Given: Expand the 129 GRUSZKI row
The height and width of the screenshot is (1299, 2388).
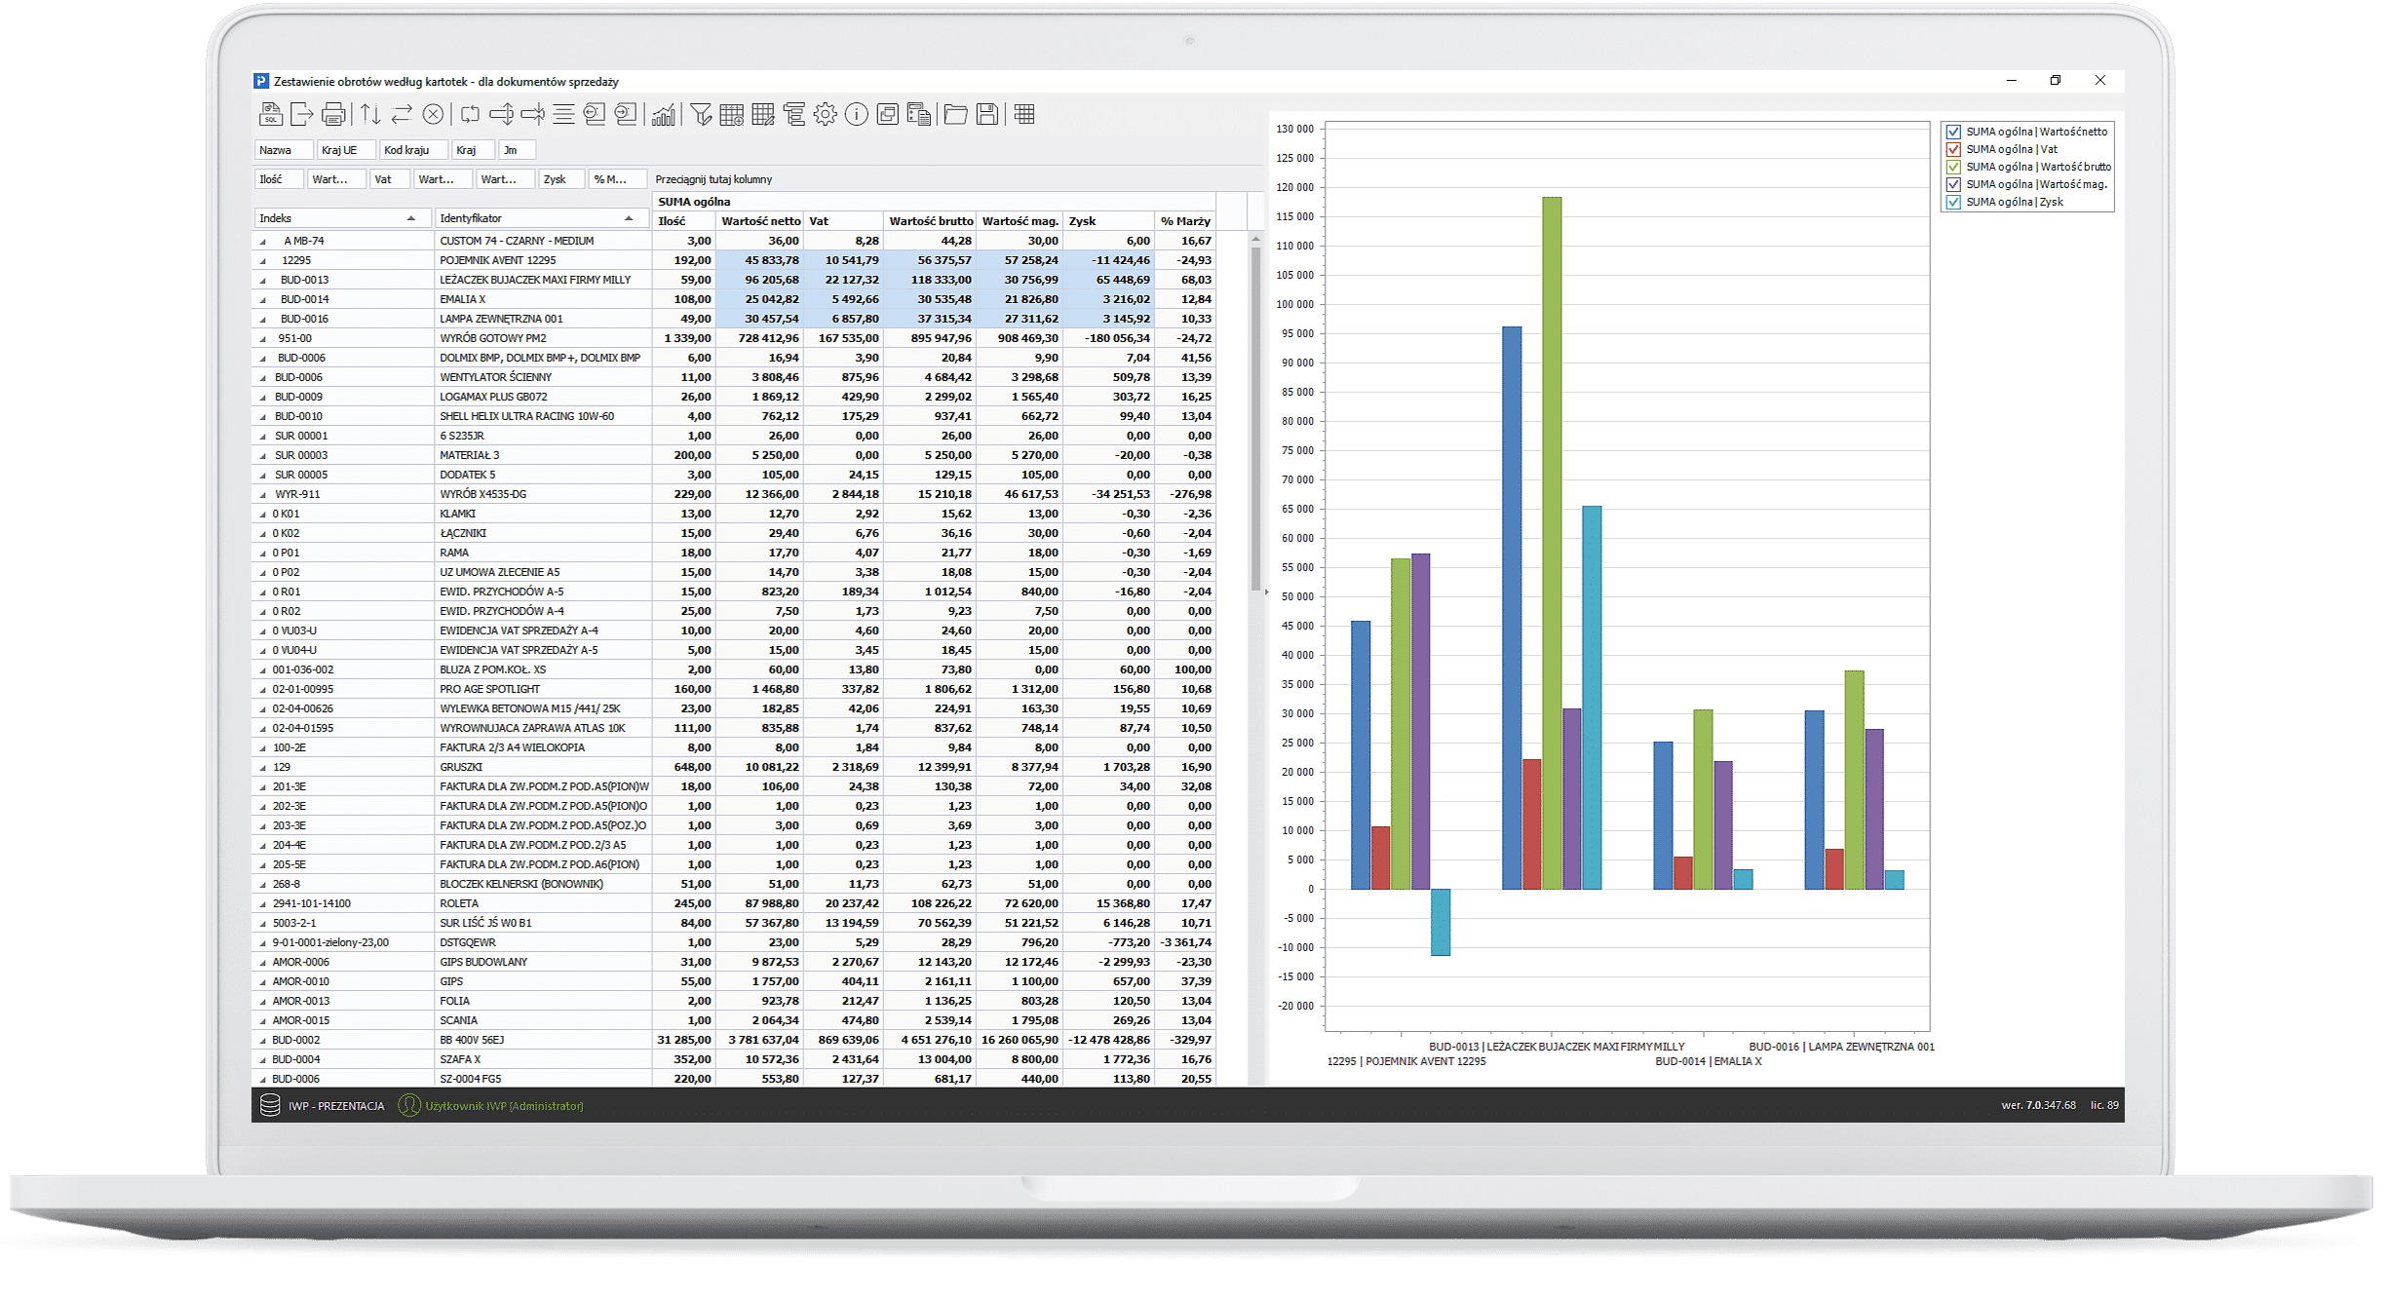Looking at the screenshot, I should point(262,768).
